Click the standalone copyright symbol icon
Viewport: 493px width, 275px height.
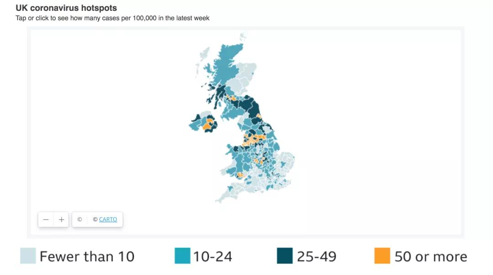(x=79, y=219)
